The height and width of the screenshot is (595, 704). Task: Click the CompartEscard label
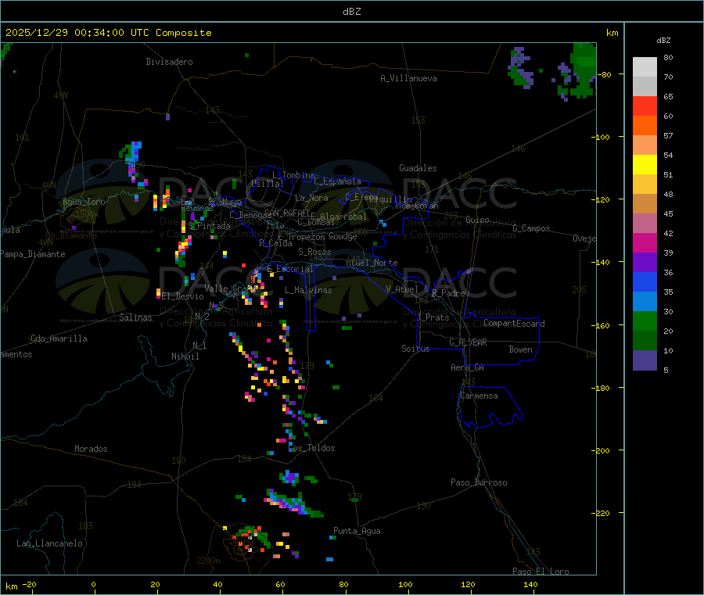[x=514, y=324]
